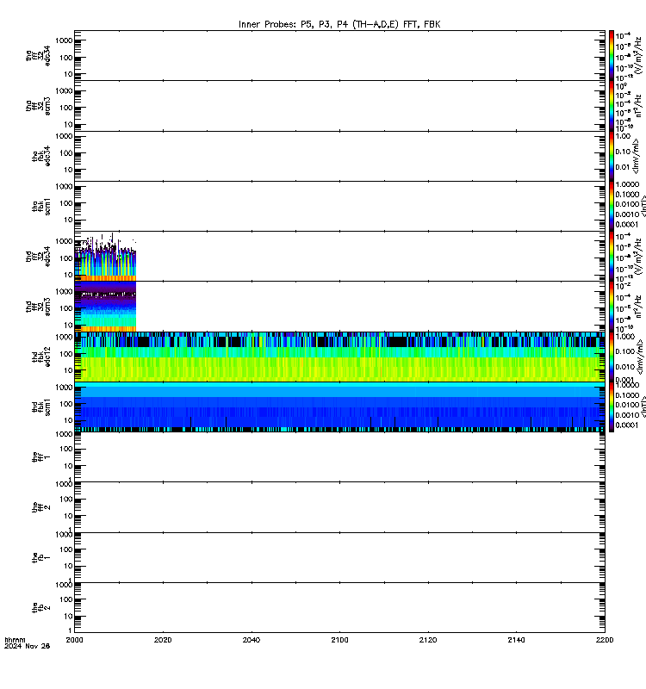646x689 pixels.
Task: Click the '2020' time axis label
Action: click(163, 640)
